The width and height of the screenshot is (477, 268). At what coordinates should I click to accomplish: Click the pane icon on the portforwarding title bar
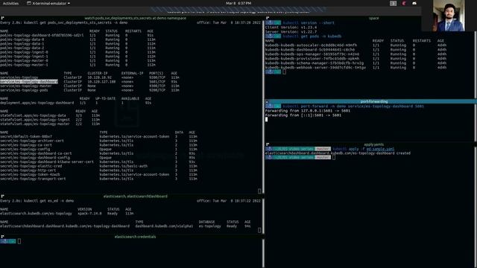[x=267, y=102]
